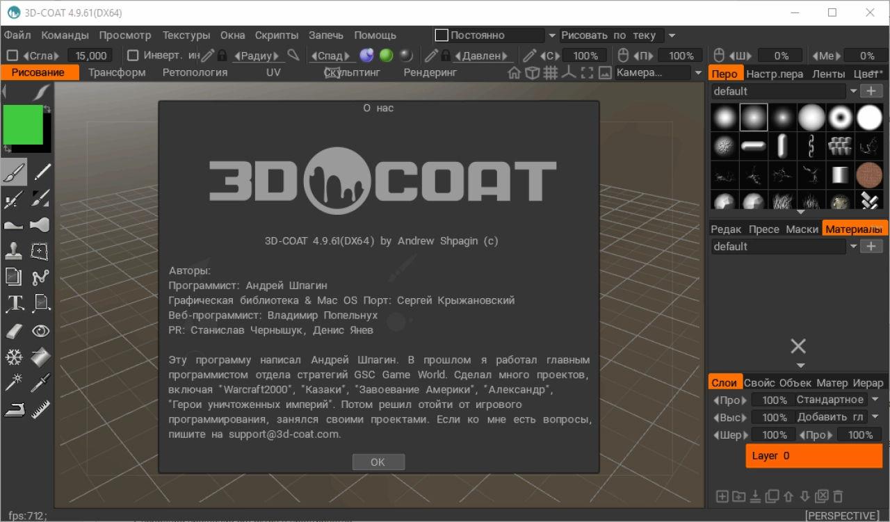
Task: Select the Eraser tool icon
Action: pyautogui.click(x=14, y=331)
